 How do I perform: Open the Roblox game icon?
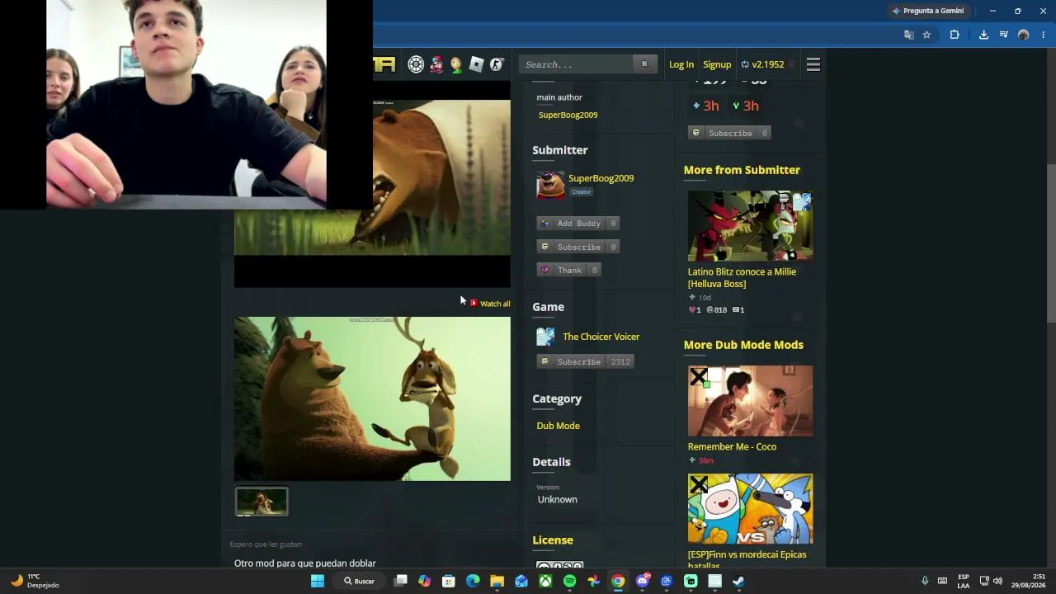(x=476, y=64)
